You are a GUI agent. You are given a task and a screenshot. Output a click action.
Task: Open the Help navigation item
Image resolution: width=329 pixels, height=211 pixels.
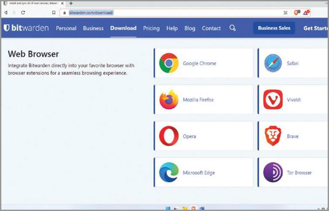[x=172, y=28]
